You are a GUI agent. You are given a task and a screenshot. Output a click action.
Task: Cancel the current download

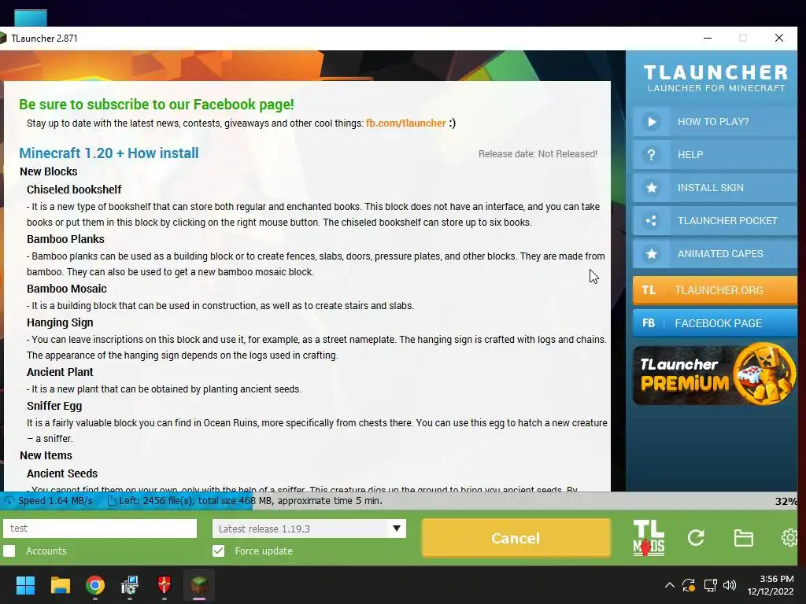(x=516, y=538)
